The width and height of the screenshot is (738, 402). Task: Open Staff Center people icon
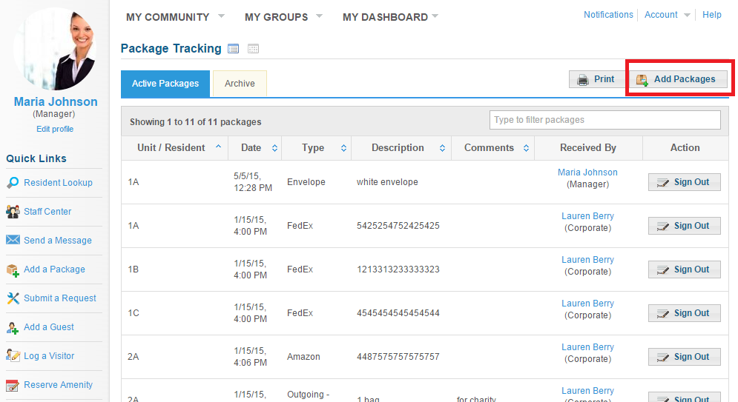(x=13, y=212)
